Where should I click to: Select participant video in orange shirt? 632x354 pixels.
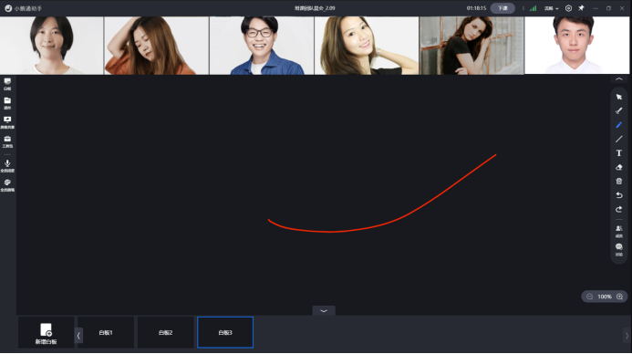click(x=156, y=46)
